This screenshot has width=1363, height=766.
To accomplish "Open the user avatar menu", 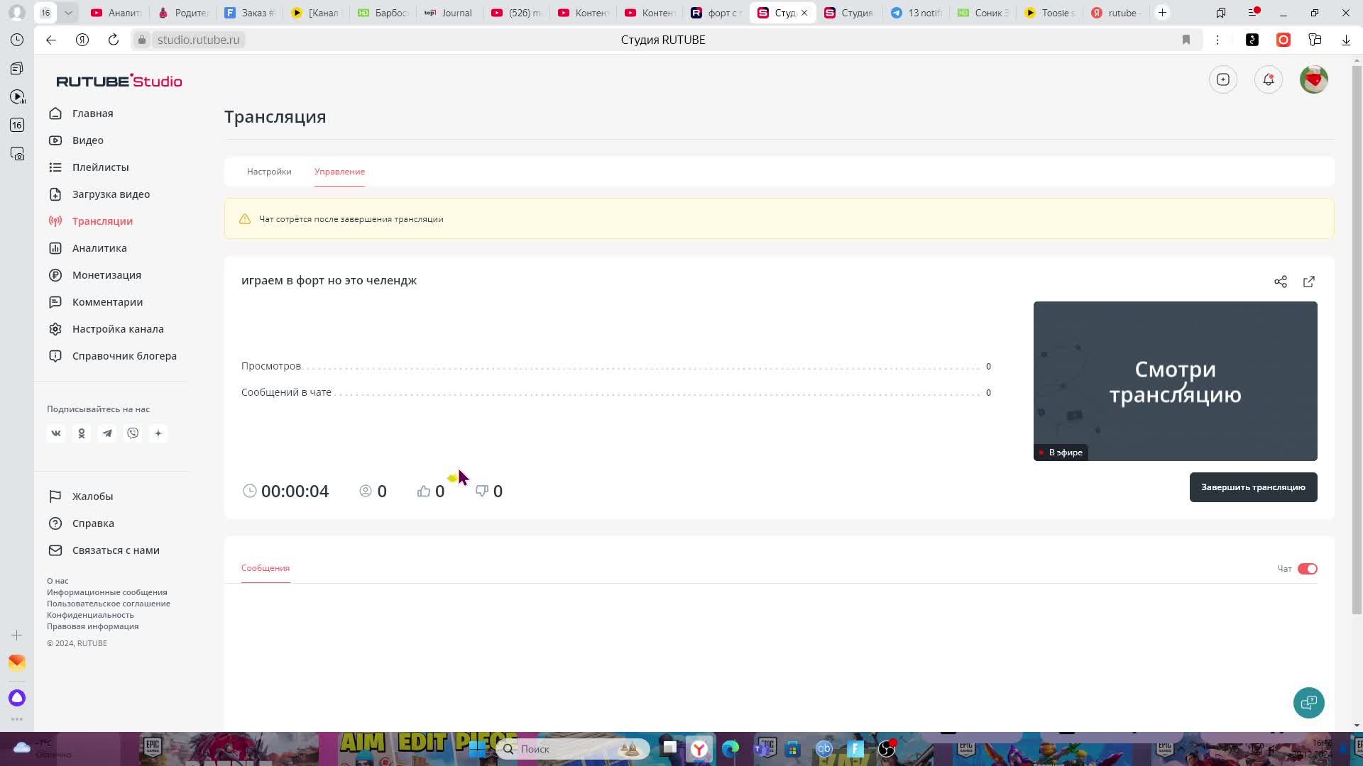I will tap(1313, 79).
